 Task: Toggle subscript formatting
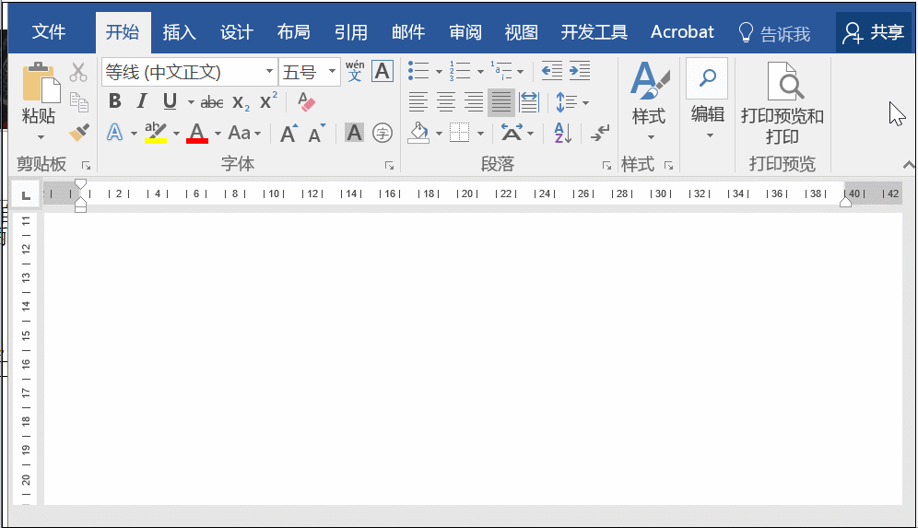click(x=241, y=102)
